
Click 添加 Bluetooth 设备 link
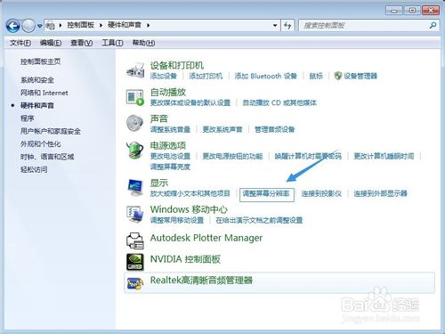[x=266, y=76]
